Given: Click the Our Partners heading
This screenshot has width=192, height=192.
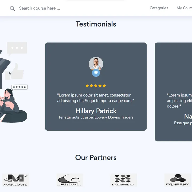Looking at the screenshot, I should coord(96,157).
